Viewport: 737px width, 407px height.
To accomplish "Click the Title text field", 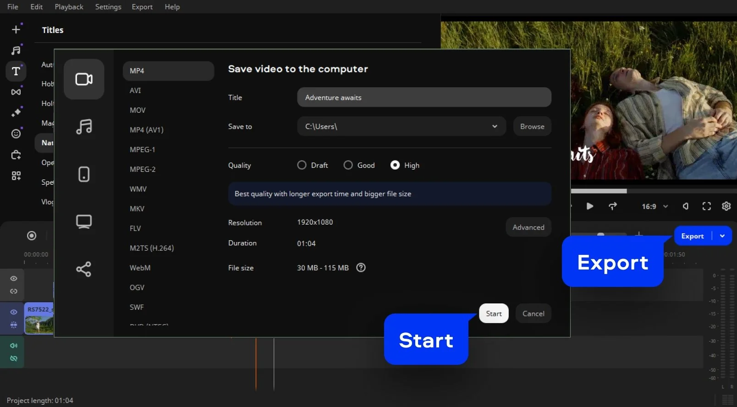I will coord(424,98).
